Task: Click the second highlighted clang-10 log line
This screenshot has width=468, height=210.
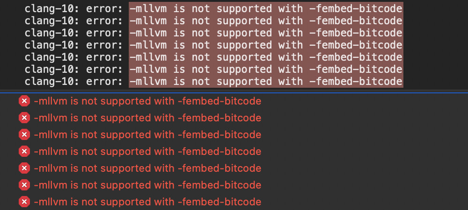Action: 265,21
